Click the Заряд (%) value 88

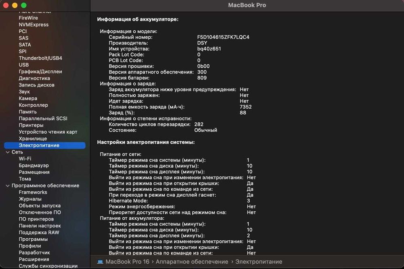243,113
